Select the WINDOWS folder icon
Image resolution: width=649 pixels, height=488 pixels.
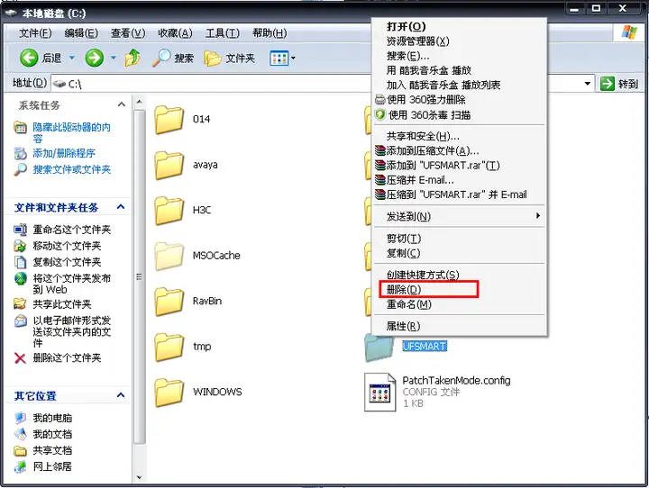169,392
